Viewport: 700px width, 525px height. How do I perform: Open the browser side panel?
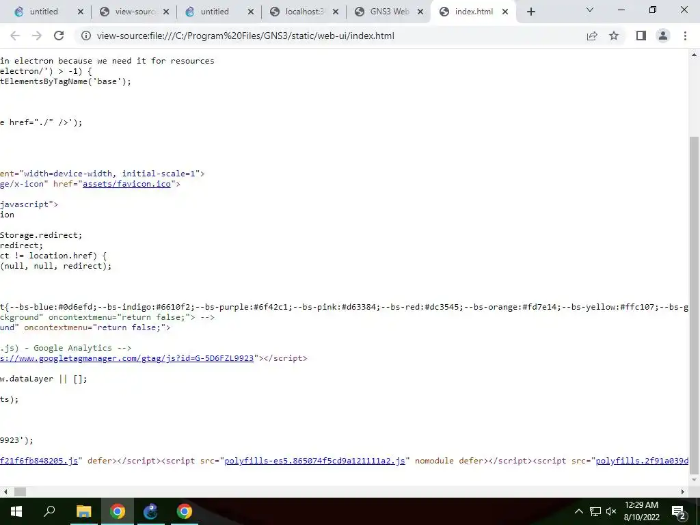pos(641,36)
